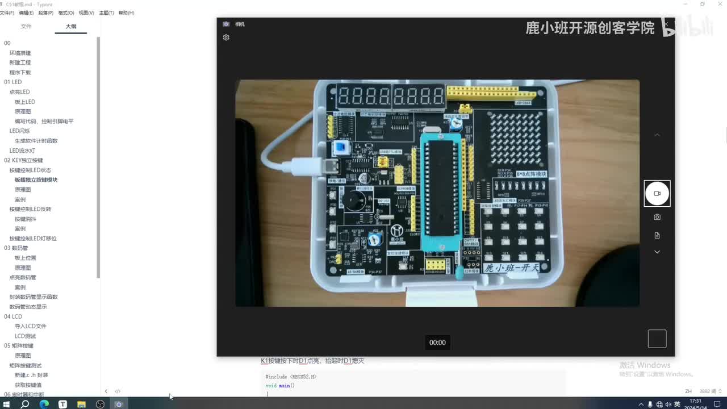This screenshot has height=409, width=727.
Task: Go to 按键控制LED状态 in outline
Action: (x=30, y=170)
